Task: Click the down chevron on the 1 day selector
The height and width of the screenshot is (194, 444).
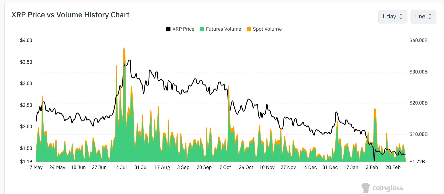Action: pyautogui.click(x=401, y=18)
